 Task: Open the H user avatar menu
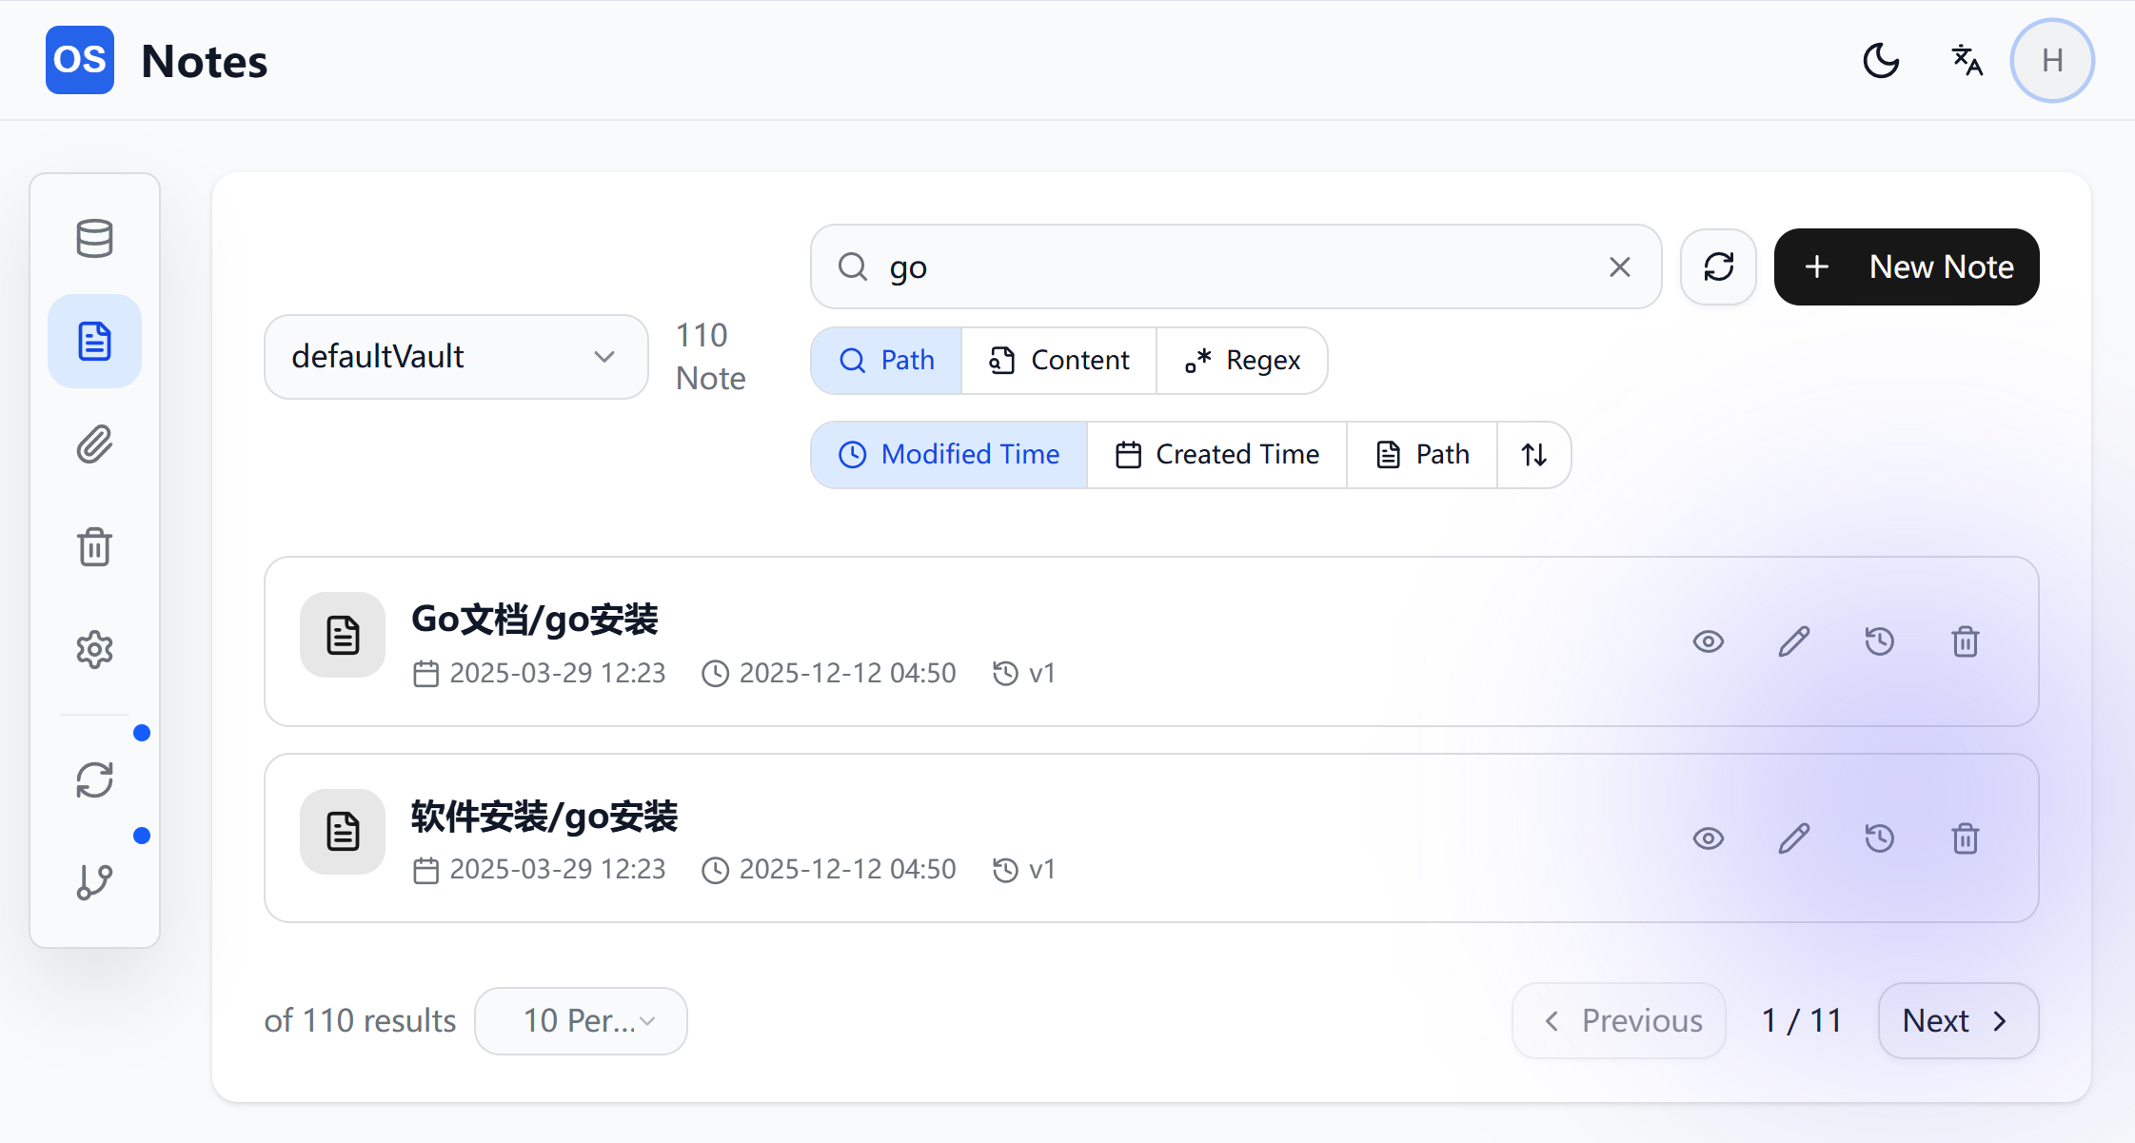coord(2051,61)
